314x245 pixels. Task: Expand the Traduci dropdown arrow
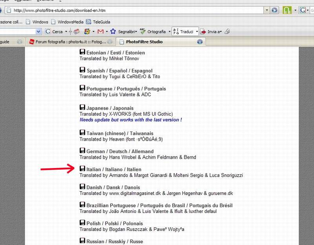coord(197,31)
